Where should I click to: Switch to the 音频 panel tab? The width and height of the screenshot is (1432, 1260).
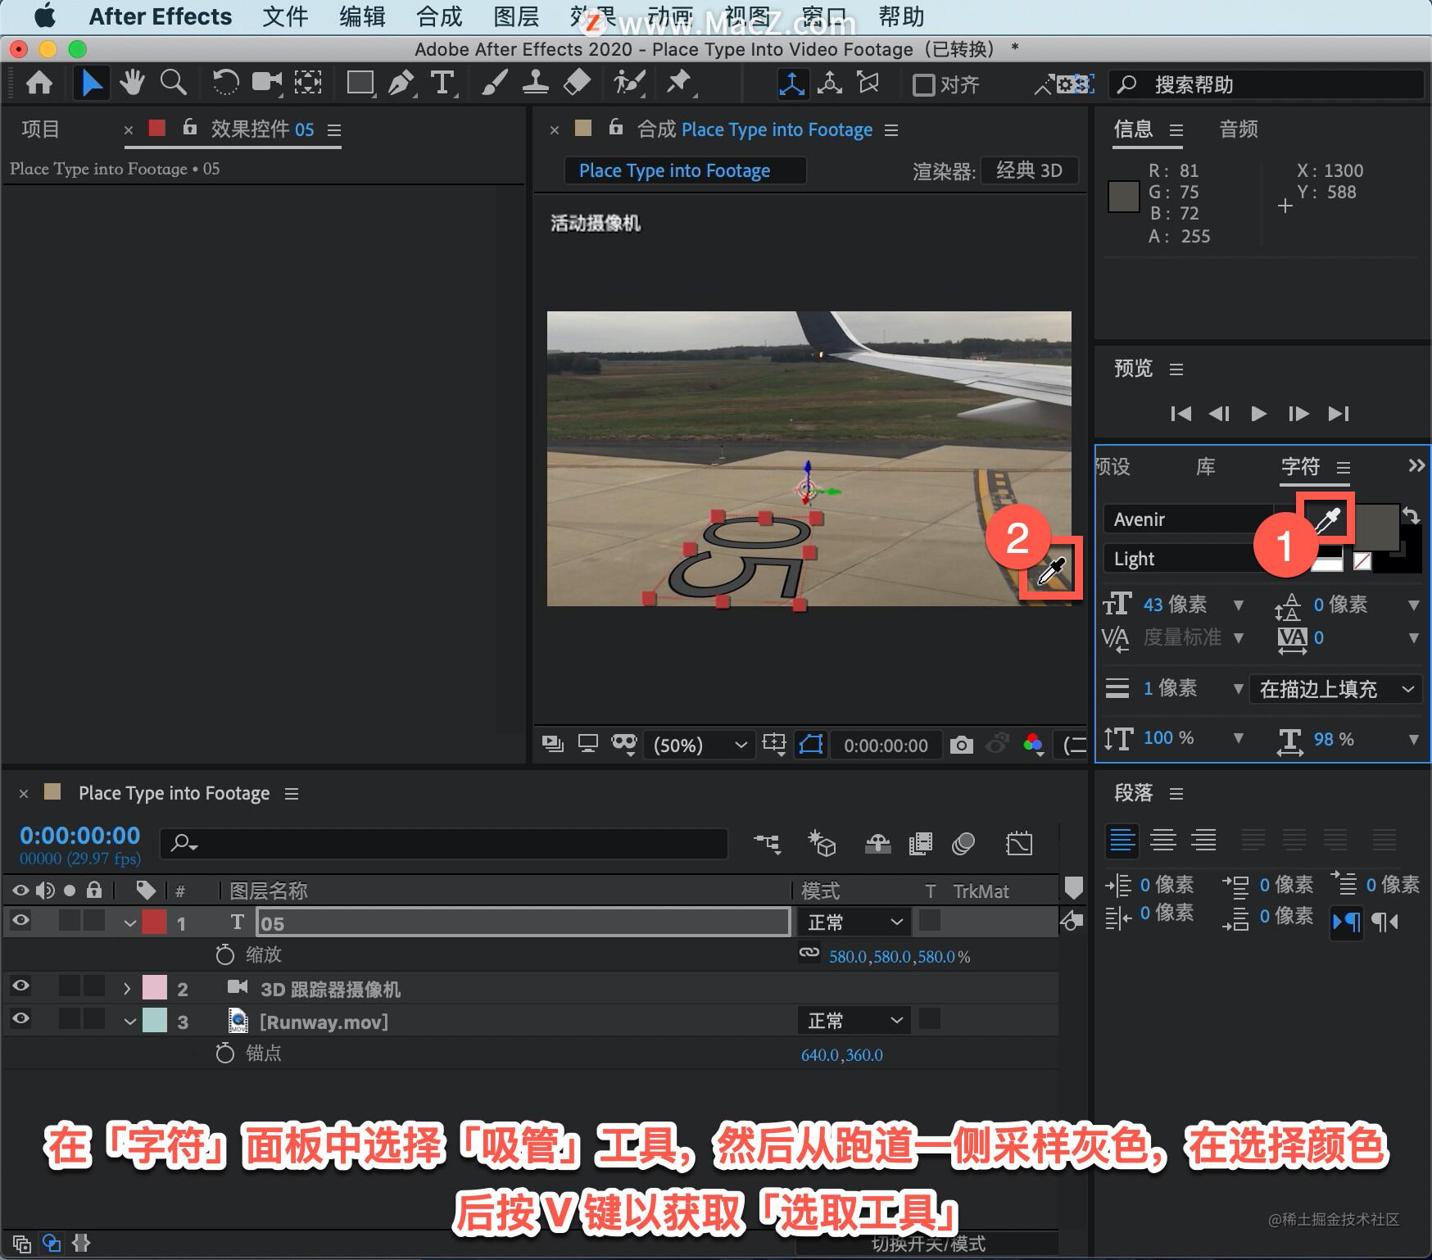[x=1238, y=129]
